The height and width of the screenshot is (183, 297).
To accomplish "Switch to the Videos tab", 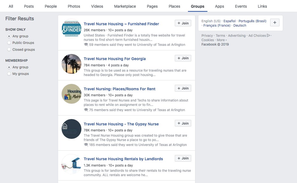I will click(97, 6).
